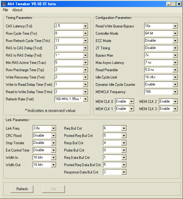
Task: Click the A64 Tweaker title bar icon
Action: pyautogui.click(x=4, y=4)
